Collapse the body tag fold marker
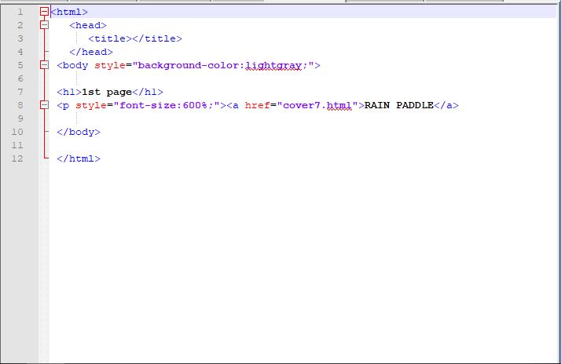Image resolution: width=561 pixels, height=364 pixels. tap(44, 65)
